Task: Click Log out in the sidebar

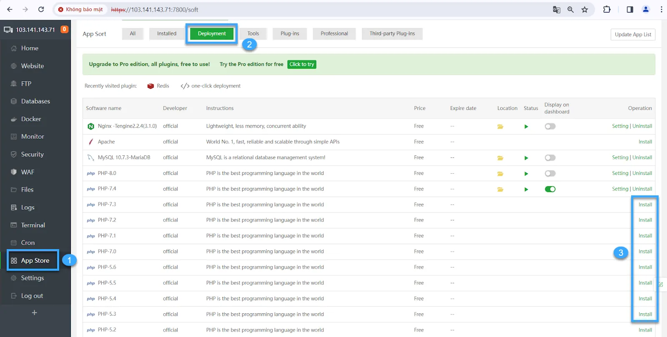Action: tap(32, 296)
